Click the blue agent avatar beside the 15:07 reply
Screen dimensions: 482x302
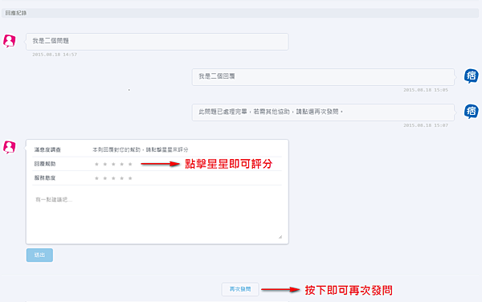point(471,112)
